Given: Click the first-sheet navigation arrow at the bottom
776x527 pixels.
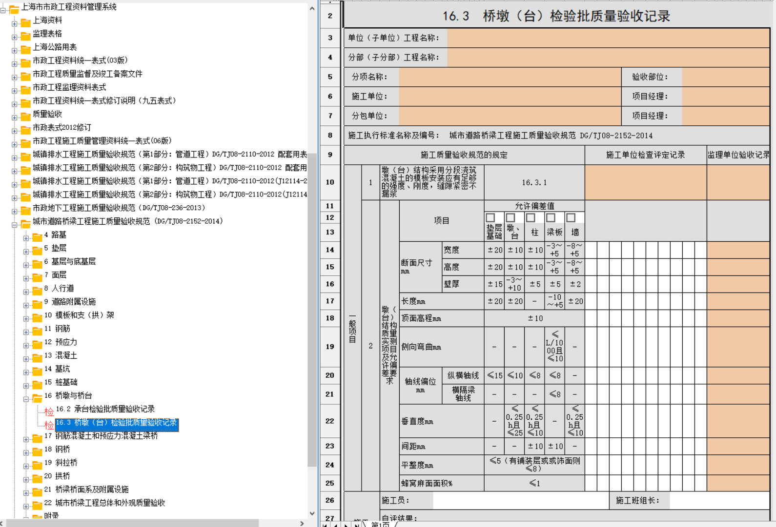Looking at the screenshot, I should coord(325,525).
